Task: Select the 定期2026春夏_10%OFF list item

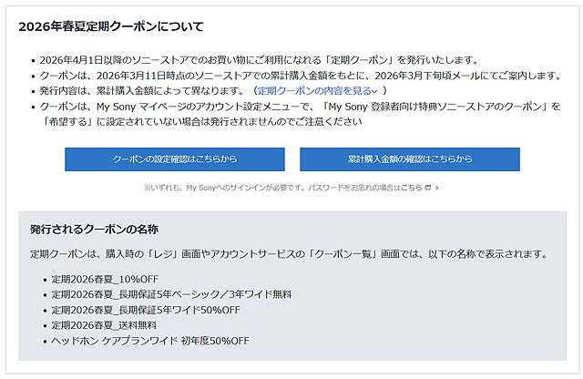Action: (107, 279)
